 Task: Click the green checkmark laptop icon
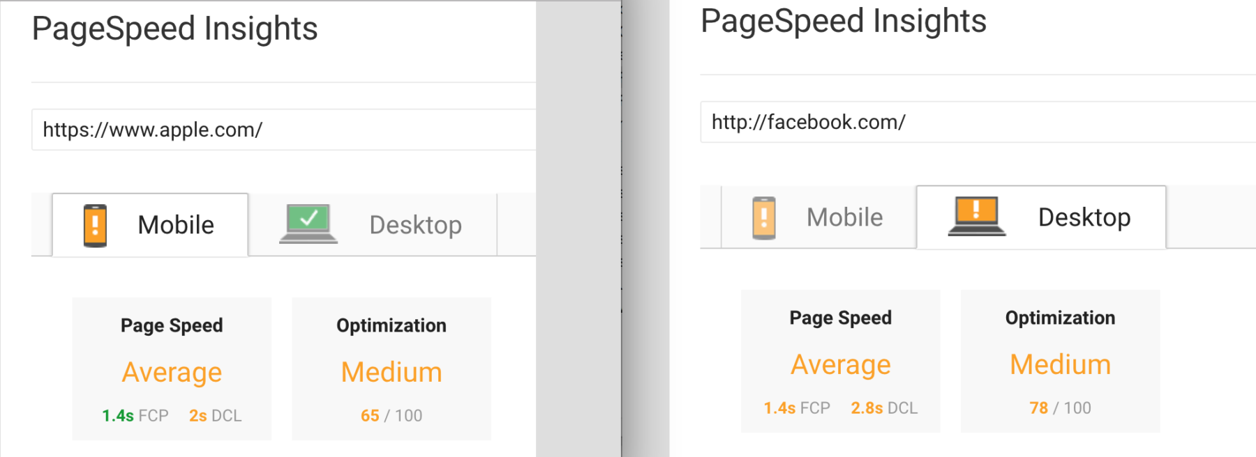click(308, 224)
